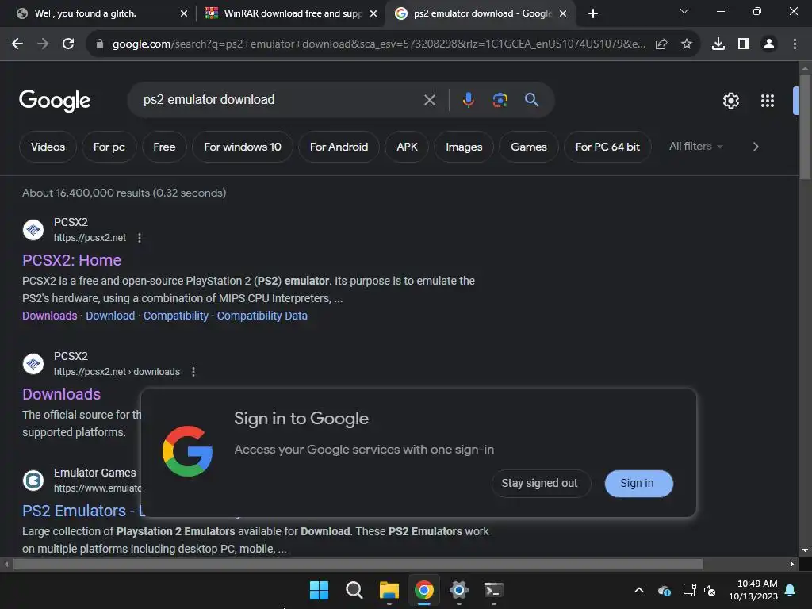Open the Downloads result heading
Image resolution: width=812 pixels, height=609 pixels.
tap(62, 394)
